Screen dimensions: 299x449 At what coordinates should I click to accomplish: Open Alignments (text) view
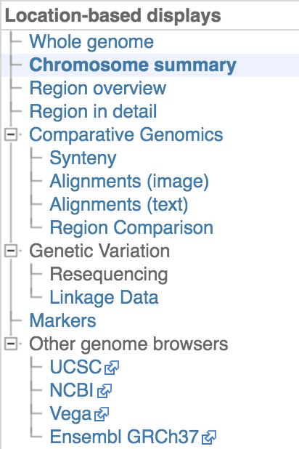[x=119, y=204]
